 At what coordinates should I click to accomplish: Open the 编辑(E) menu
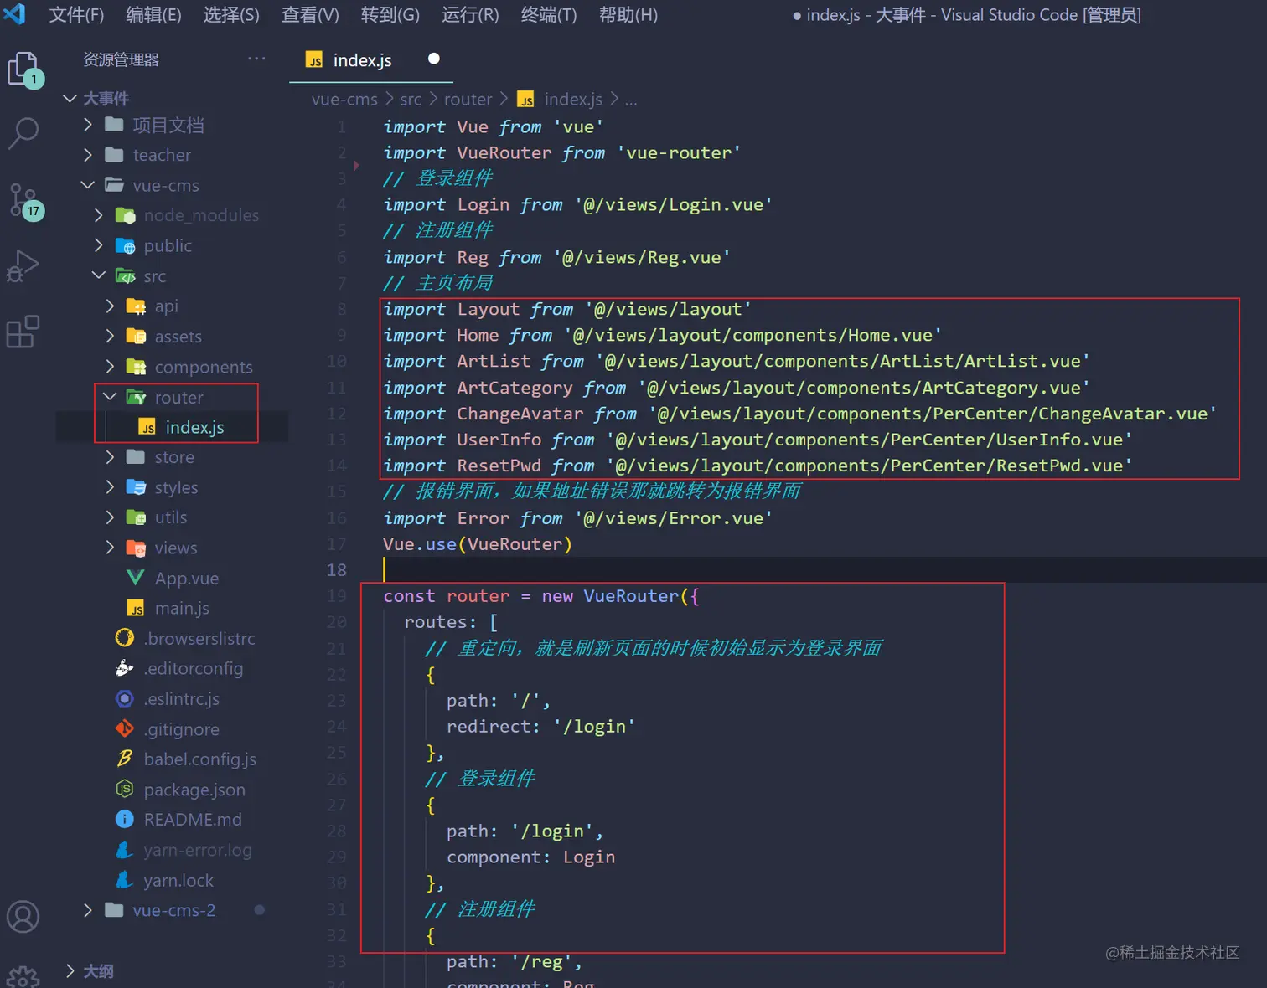pos(153,15)
